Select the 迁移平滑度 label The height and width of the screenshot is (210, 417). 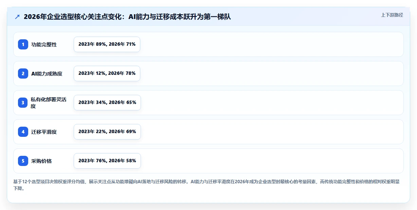44,132
